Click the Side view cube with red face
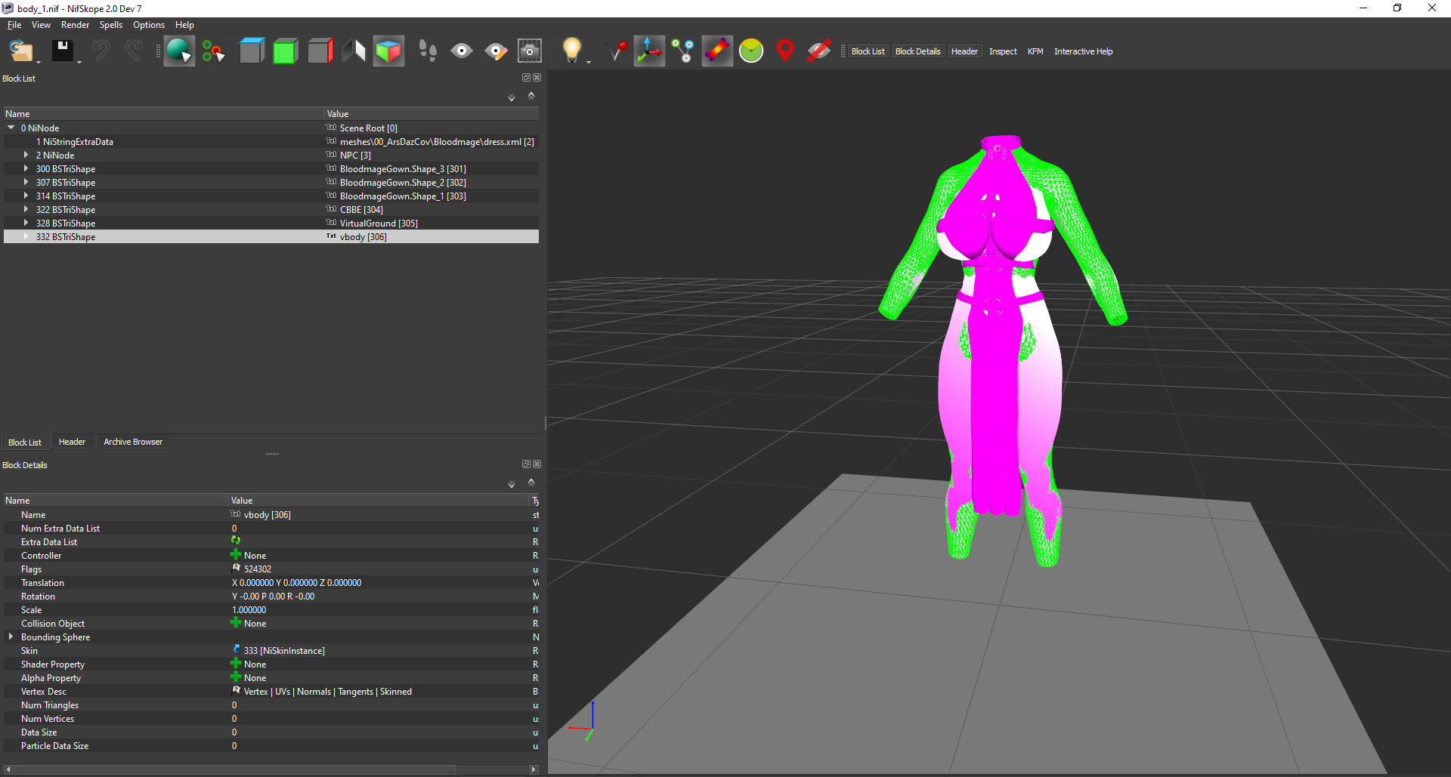The width and height of the screenshot is (1451, 777). 320,51
